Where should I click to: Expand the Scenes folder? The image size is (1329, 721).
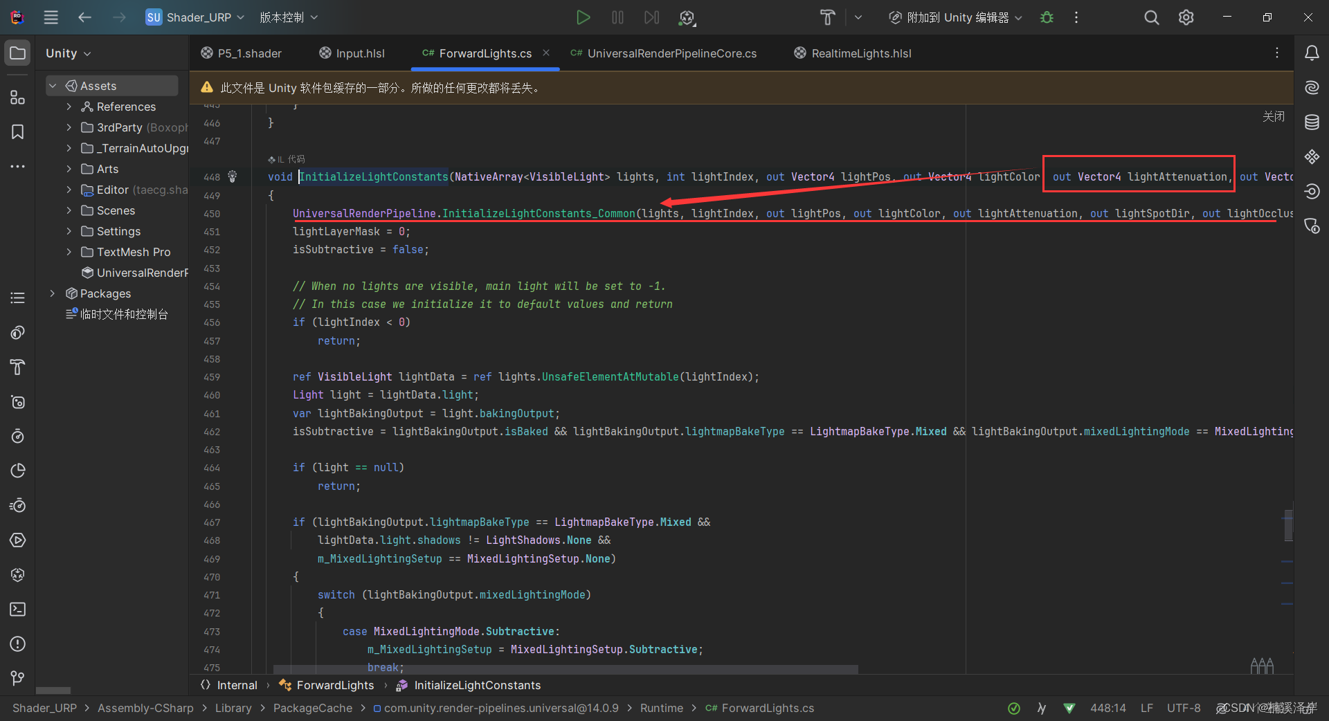[x=69, y=210]
